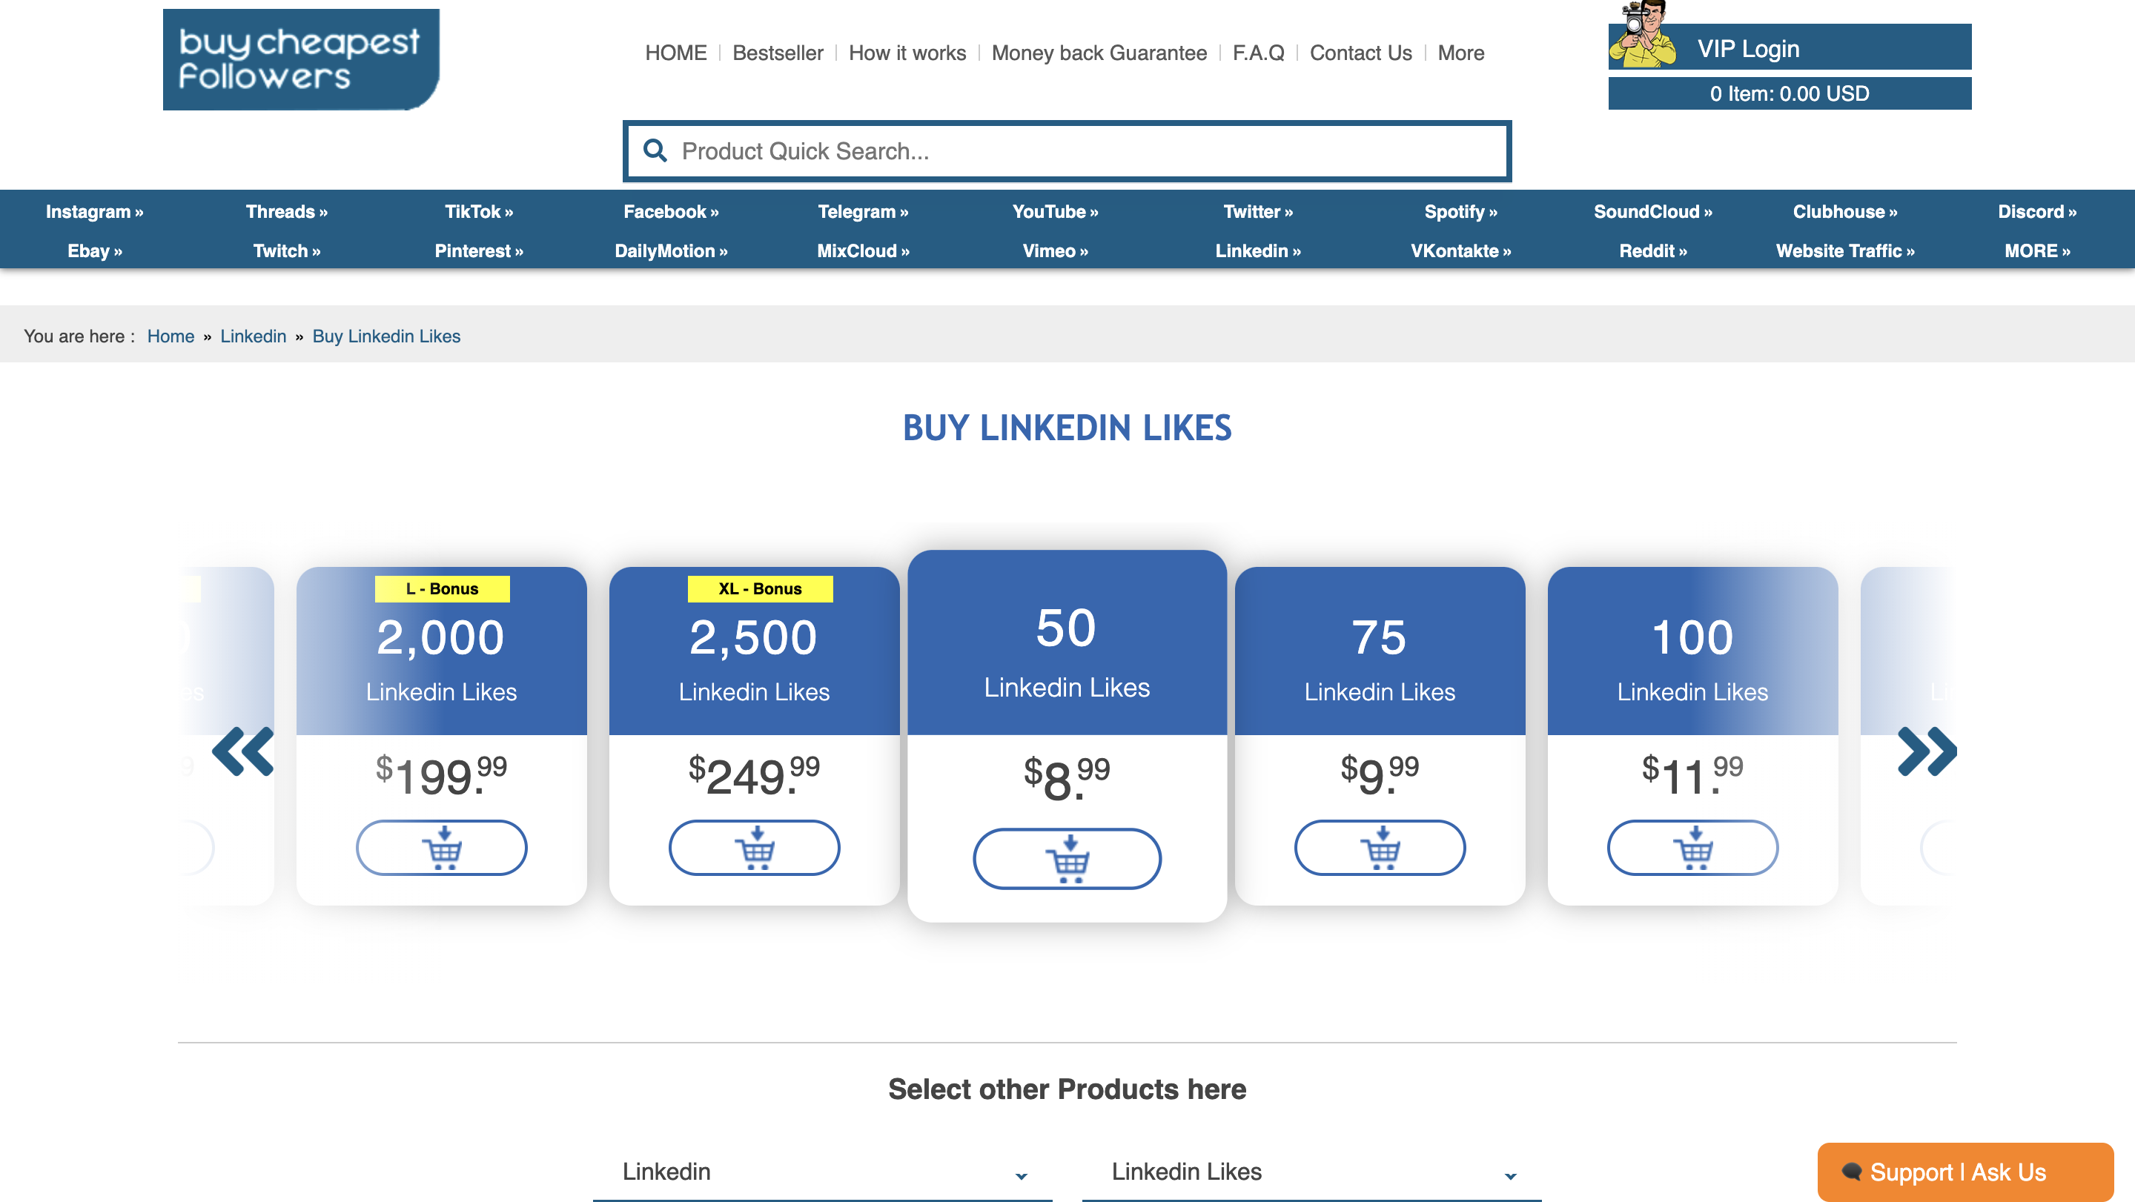Open the Linkedin category in navbar

(x=1258, y=250)
